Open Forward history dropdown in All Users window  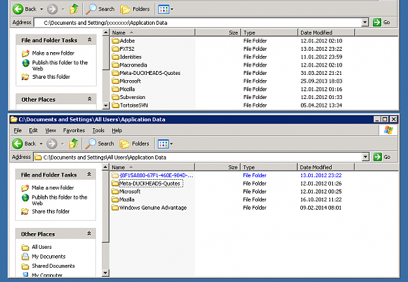63,144
